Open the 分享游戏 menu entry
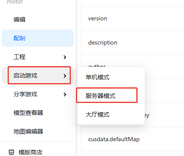Viewport: 184px width, 156px height. (x=38, y=94)
